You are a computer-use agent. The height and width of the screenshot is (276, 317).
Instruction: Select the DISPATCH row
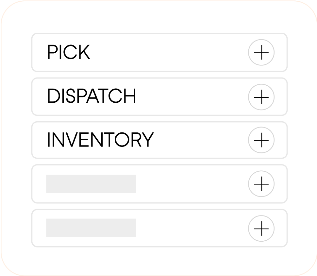147,96
